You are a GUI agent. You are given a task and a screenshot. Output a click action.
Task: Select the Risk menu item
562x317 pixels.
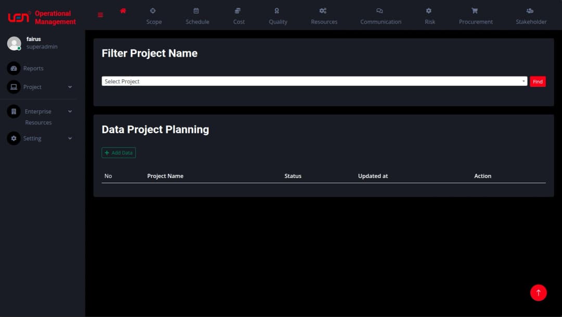tap(429, 10)
